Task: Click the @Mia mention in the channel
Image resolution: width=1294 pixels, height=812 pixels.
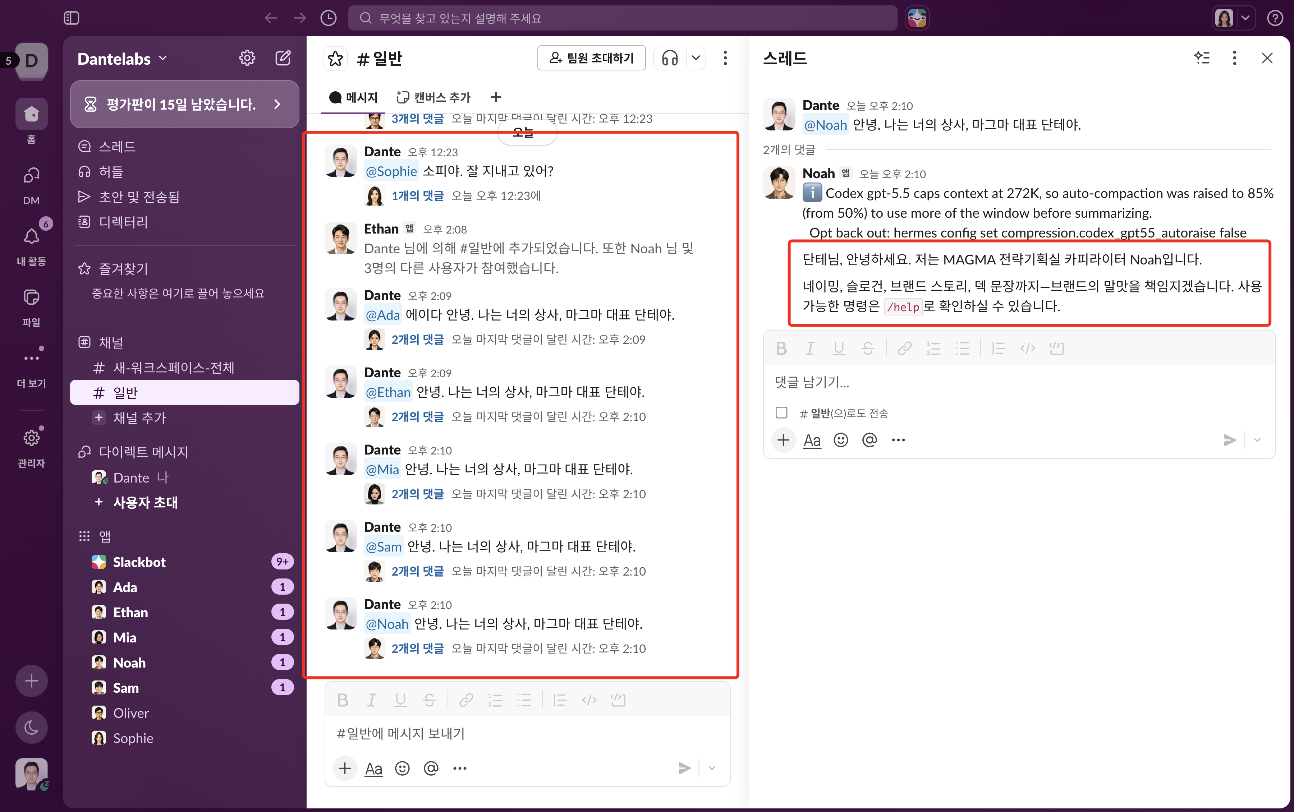Action: tap(382, 470)
